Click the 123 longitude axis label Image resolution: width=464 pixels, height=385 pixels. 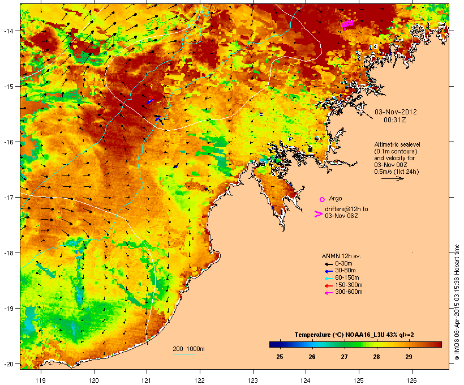(x=253, y=380)
